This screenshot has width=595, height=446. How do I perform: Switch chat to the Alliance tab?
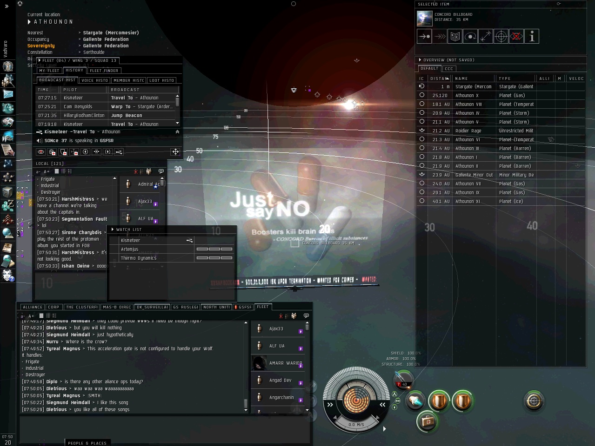tap(33, 307)
